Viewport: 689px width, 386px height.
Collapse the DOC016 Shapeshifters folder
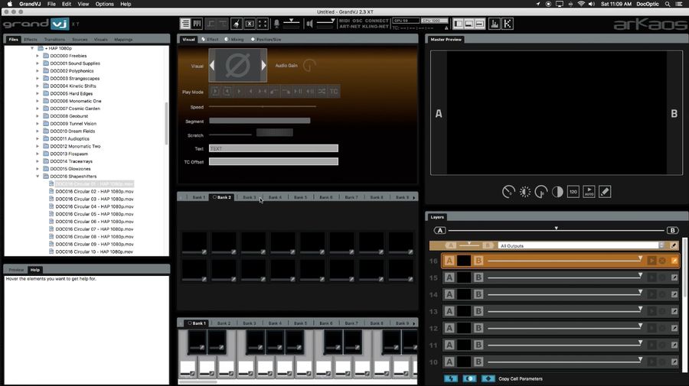(38, 177)
